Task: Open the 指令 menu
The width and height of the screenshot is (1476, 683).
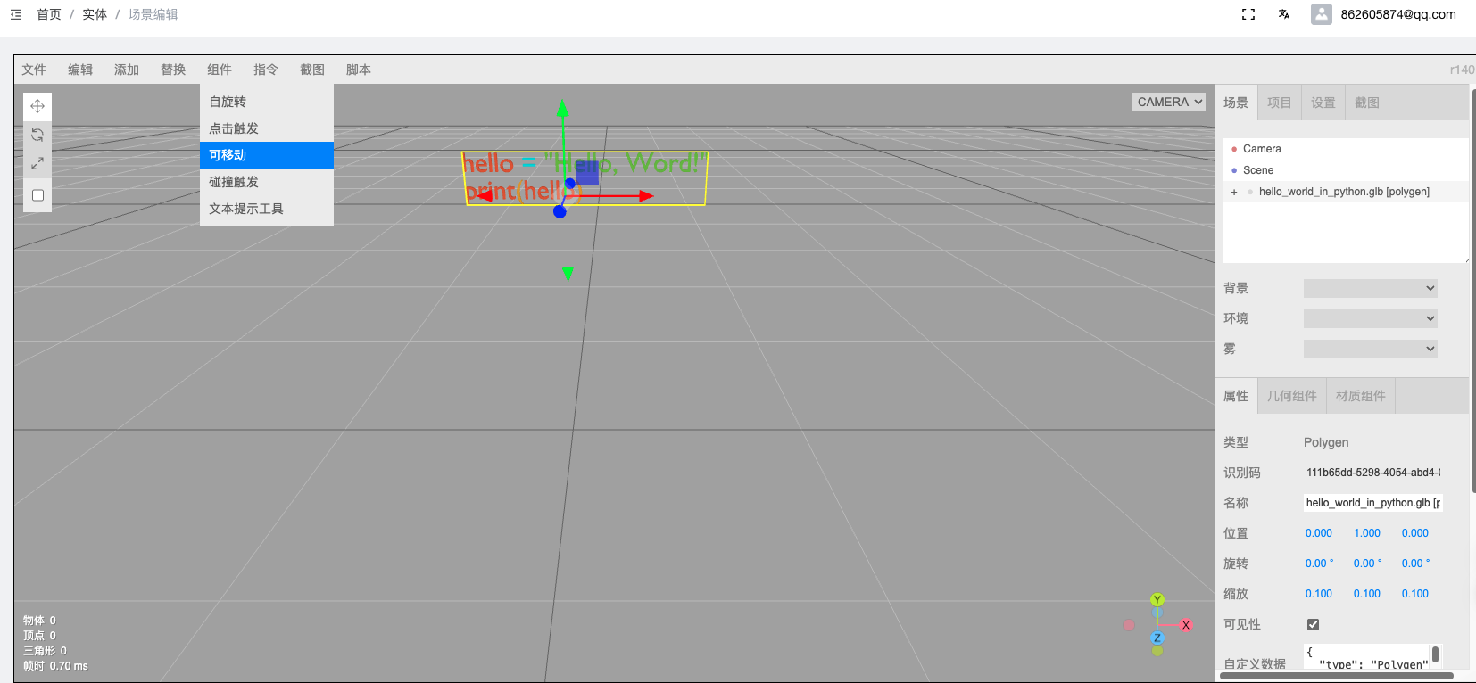Action: 266,70
